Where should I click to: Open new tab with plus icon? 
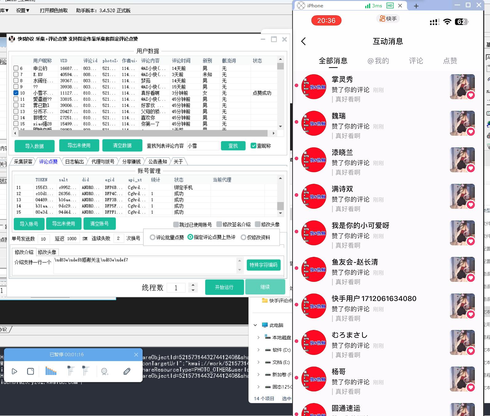click(x=416, y=6)
